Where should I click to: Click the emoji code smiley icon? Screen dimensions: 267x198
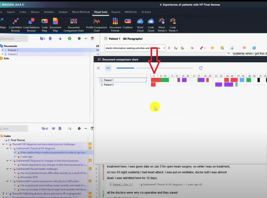[x=212, y=48]
